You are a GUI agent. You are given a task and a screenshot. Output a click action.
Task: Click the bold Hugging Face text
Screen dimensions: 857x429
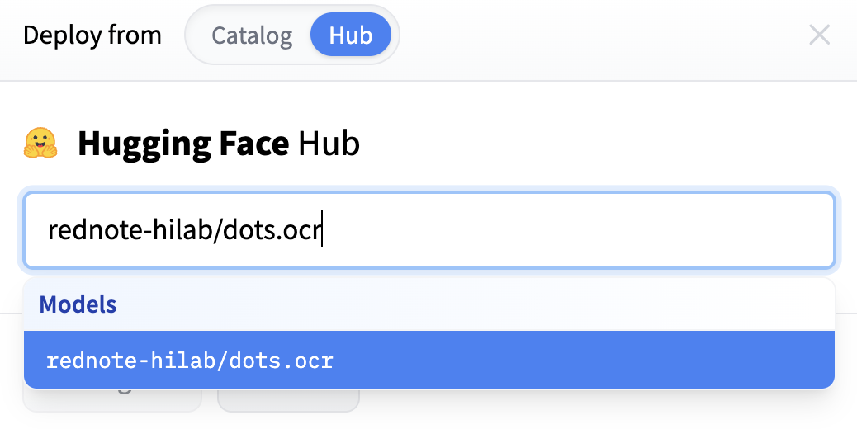click(x=183, y=144)
